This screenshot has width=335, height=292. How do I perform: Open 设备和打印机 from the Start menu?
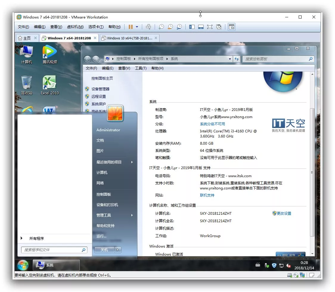click(x=107, y=205)
